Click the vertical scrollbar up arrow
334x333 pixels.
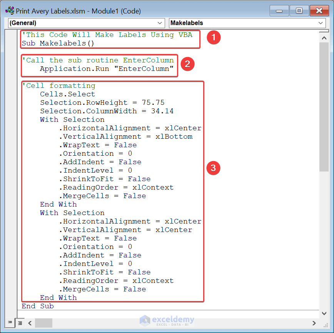click(x=324, y=38)
